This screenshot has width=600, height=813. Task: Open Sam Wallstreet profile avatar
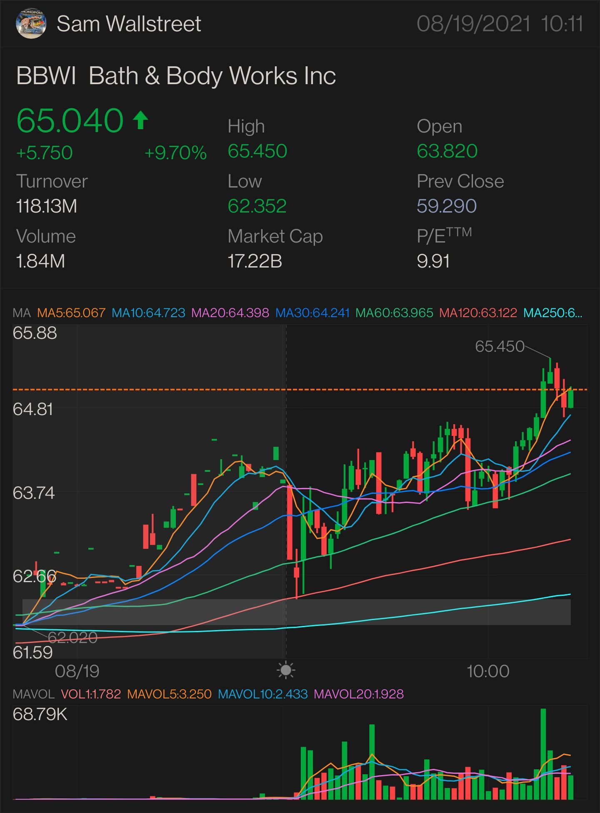click(x=31, y=24)
